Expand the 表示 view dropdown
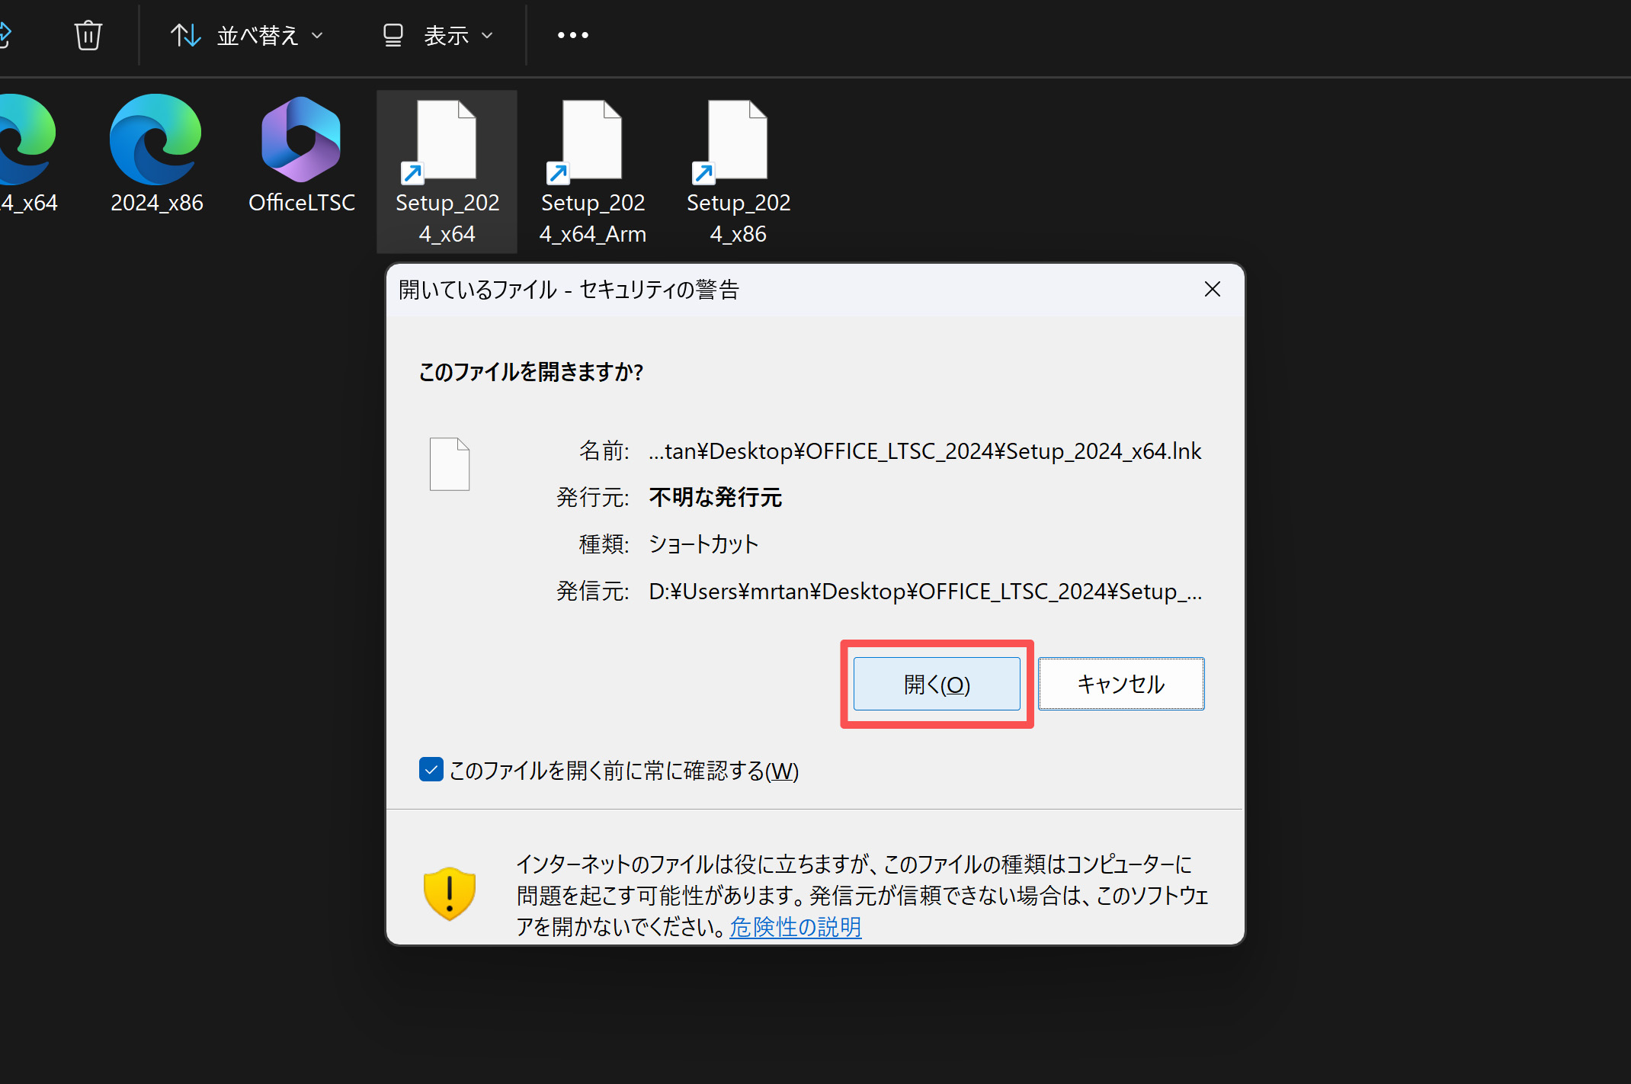Screen dimensions: 1631x1084 (437, 35)
